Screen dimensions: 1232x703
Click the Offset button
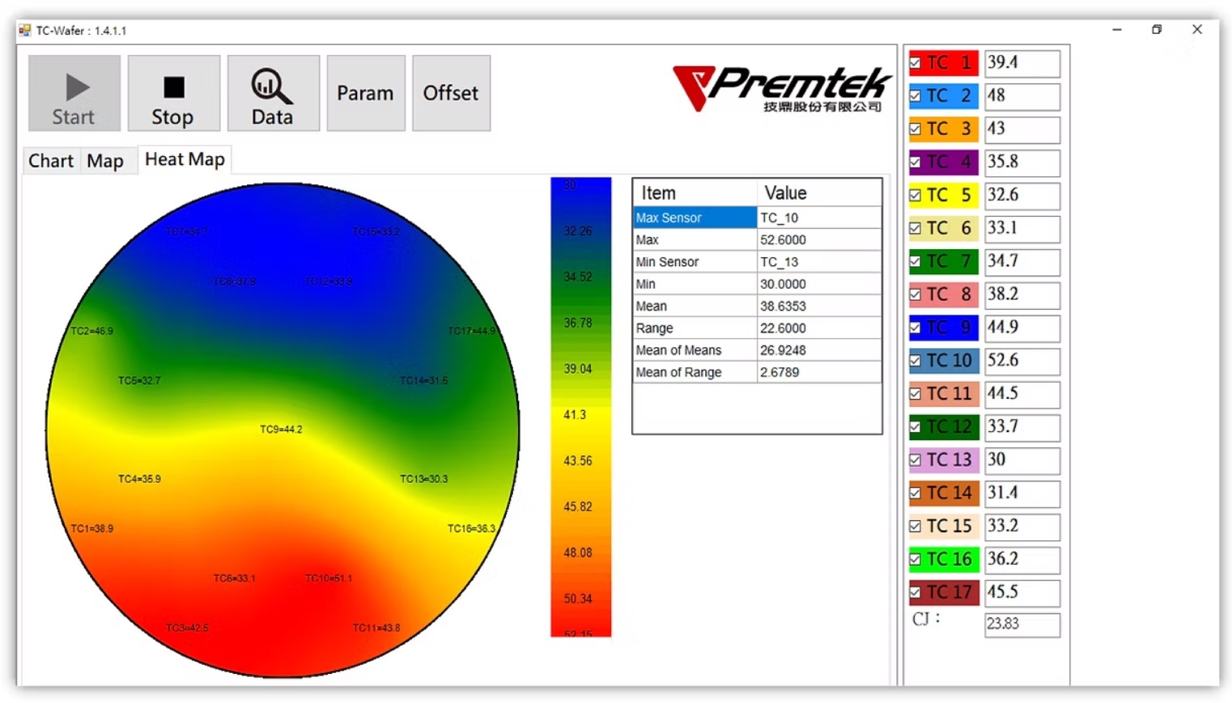pos(451,93)
